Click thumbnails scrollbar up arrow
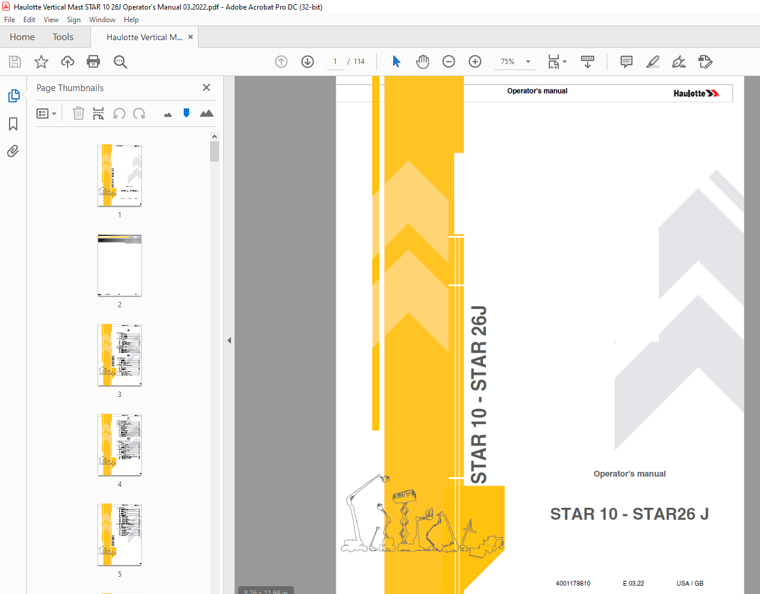The width and height of the screenshot is (760, 594). pyautogui.click(x=214, y=137)
